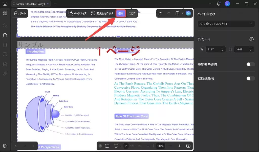Go to the next page
This screenshot has height=152, width=259.
148,146
